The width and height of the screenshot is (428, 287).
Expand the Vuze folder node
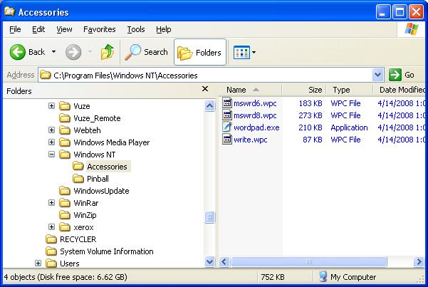(51, 105)
